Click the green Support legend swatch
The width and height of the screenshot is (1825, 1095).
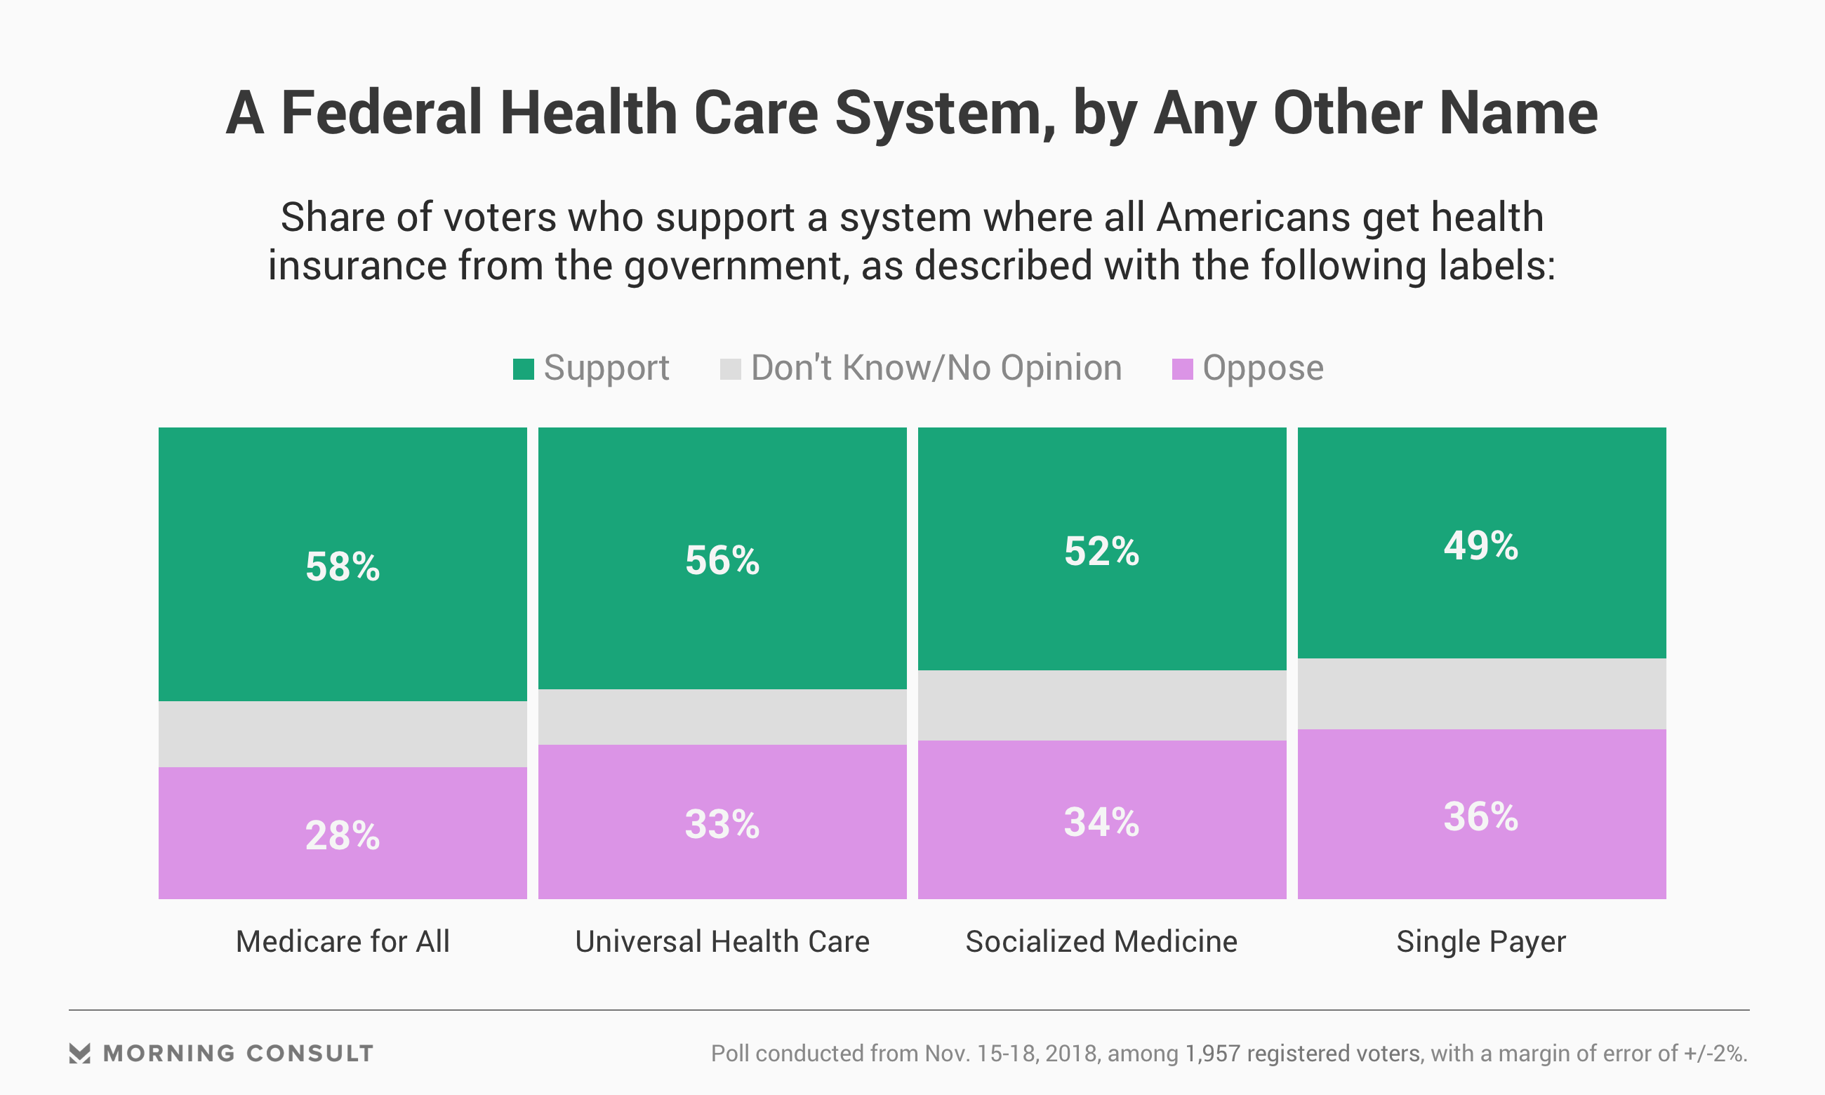pyautogui.click(x=523, y=369)
